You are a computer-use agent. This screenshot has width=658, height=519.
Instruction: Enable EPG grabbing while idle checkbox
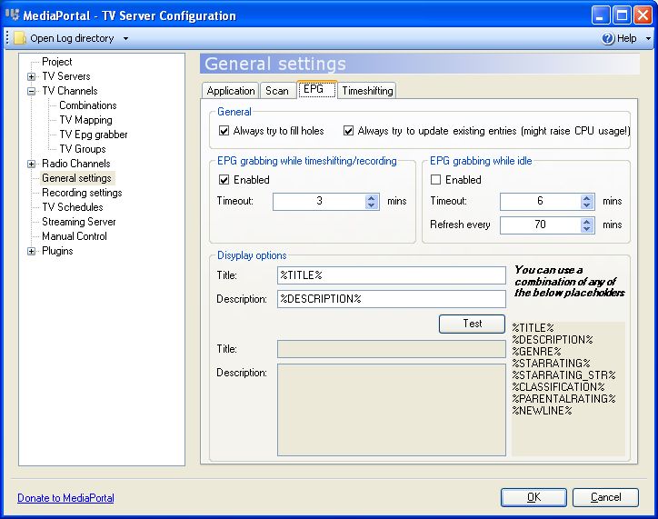(436, 180)
